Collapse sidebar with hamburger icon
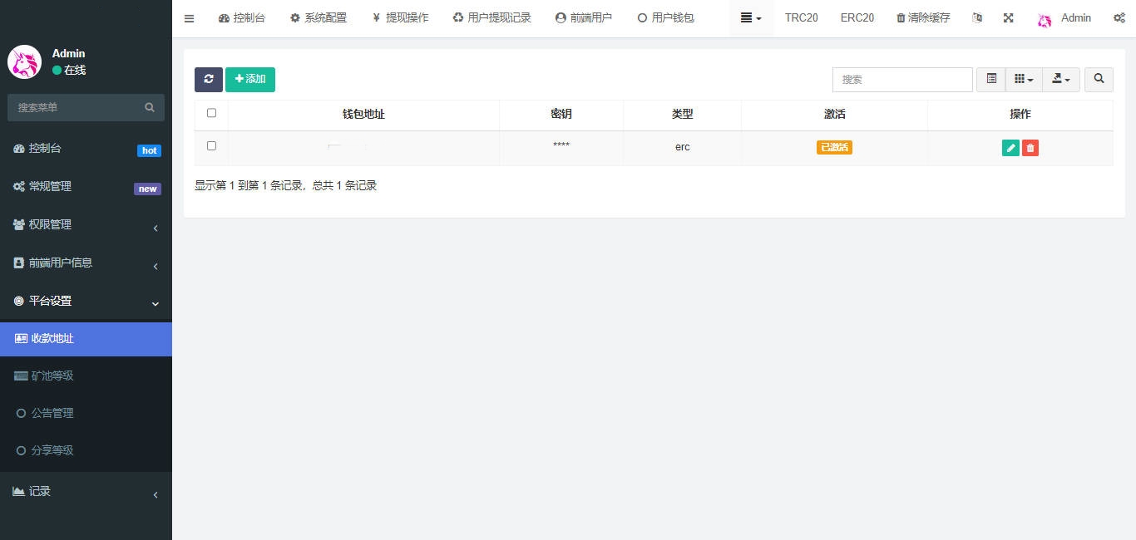The height and width of the screenshot is (540, 1136). pyautogui.click(x=189, y=18)
